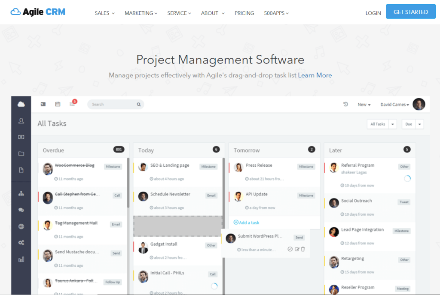Open the deals money icon in sidebar
Screen dimensions: 440x295
point(21,137)
